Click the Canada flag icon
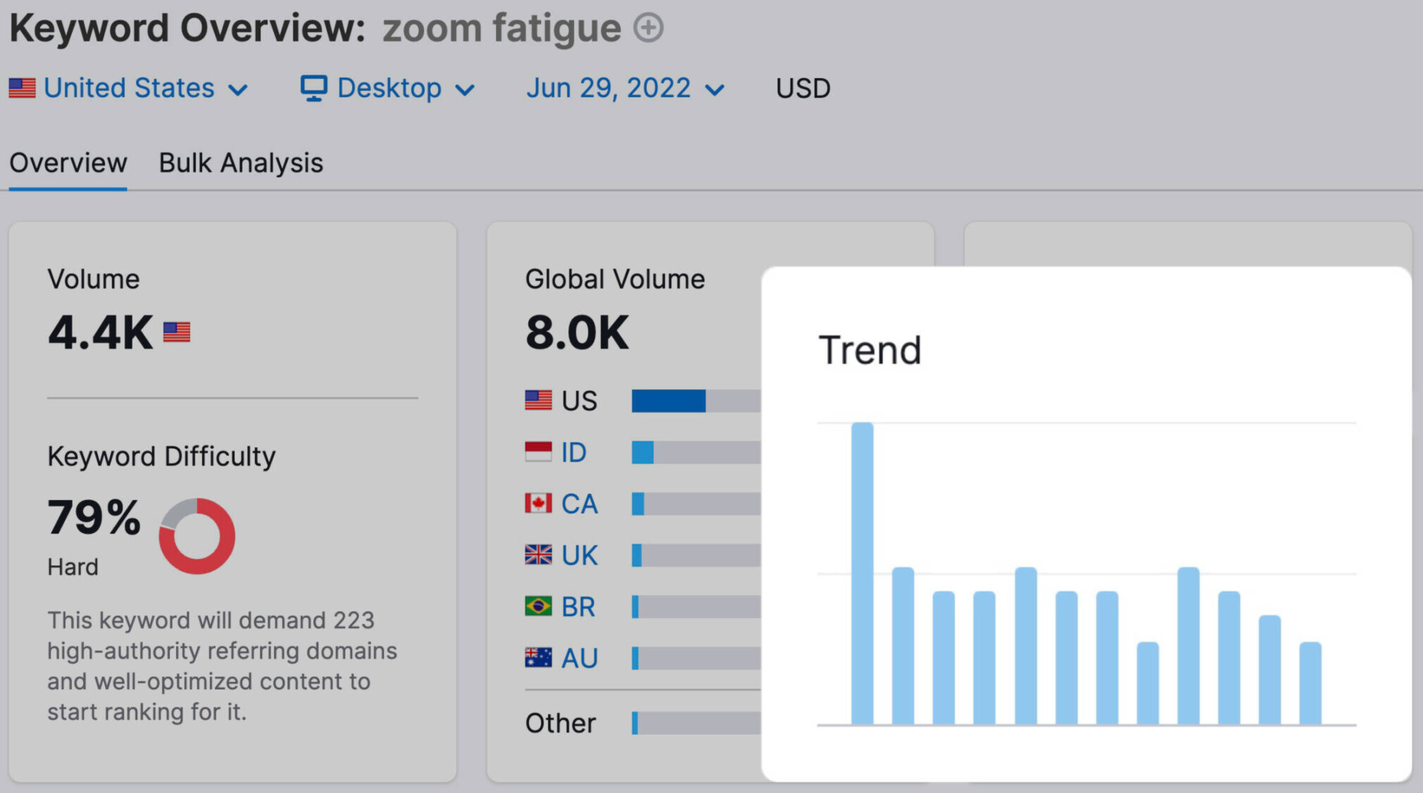The image size is (1423, 793). [538, 503]
